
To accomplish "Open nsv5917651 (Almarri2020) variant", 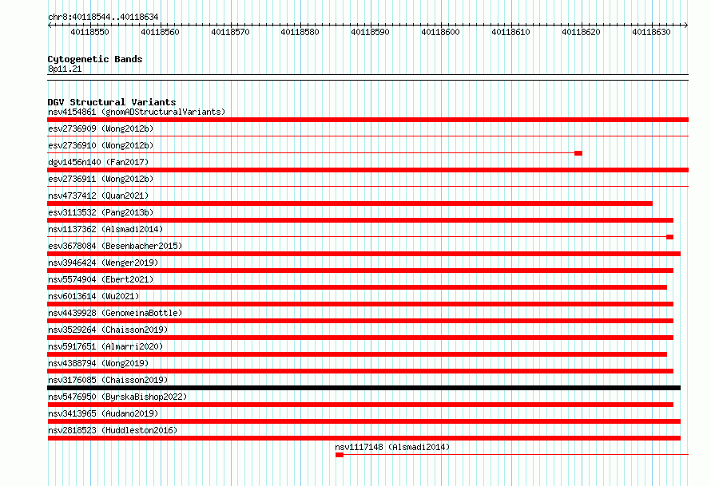I will 105,346.
